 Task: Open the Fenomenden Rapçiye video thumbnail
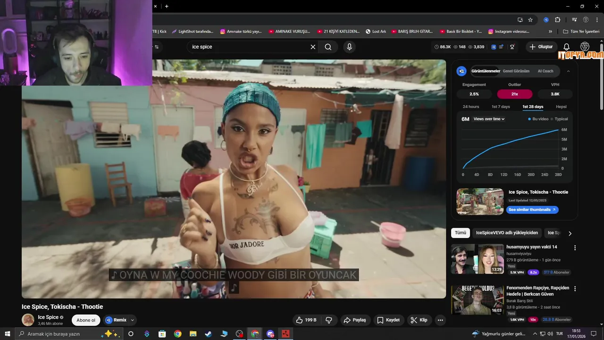coord(477,300)
